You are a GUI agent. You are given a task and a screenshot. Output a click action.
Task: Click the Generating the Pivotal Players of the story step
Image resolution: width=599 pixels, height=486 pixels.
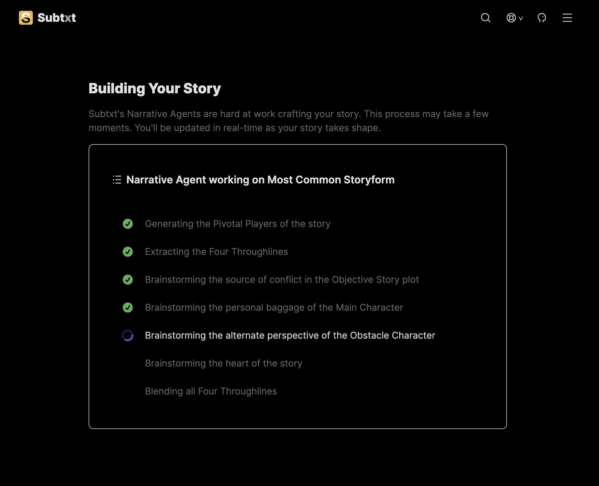coord(238,224)
